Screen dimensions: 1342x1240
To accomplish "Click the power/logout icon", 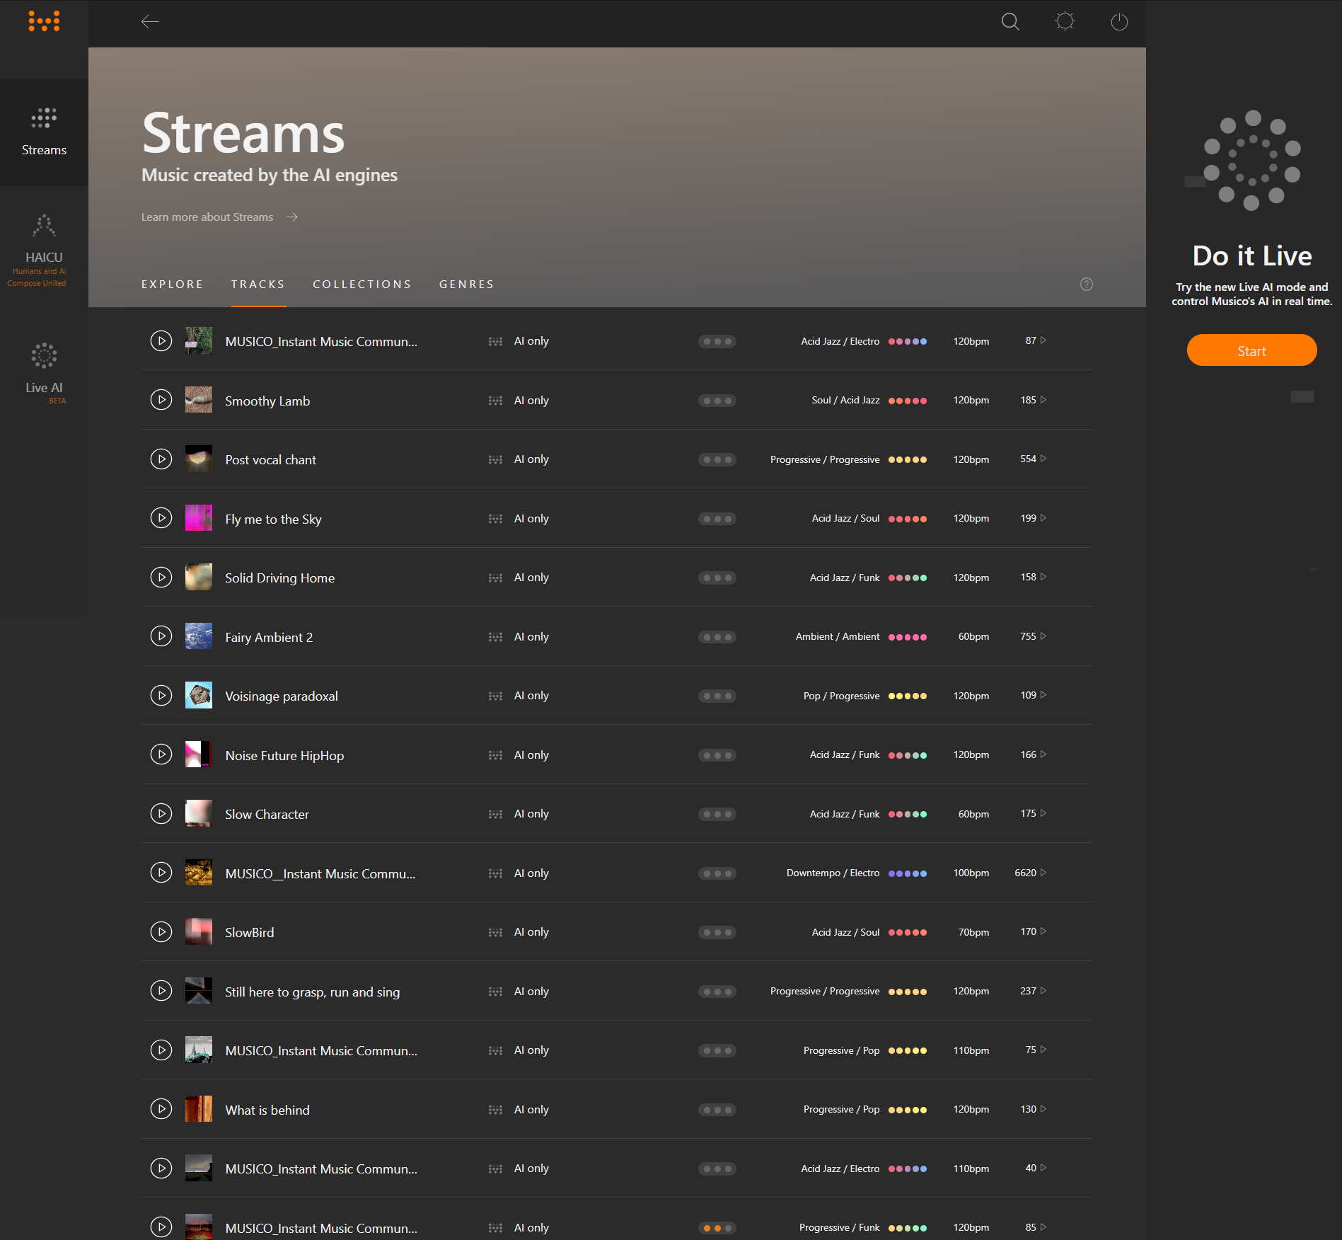I will click(x=1118, y=22).
